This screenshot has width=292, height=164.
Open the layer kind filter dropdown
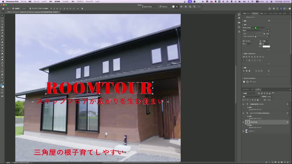[249, 93]
